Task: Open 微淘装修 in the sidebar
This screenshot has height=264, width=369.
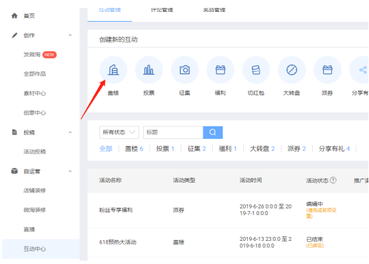Action: (x=34, y=210)
